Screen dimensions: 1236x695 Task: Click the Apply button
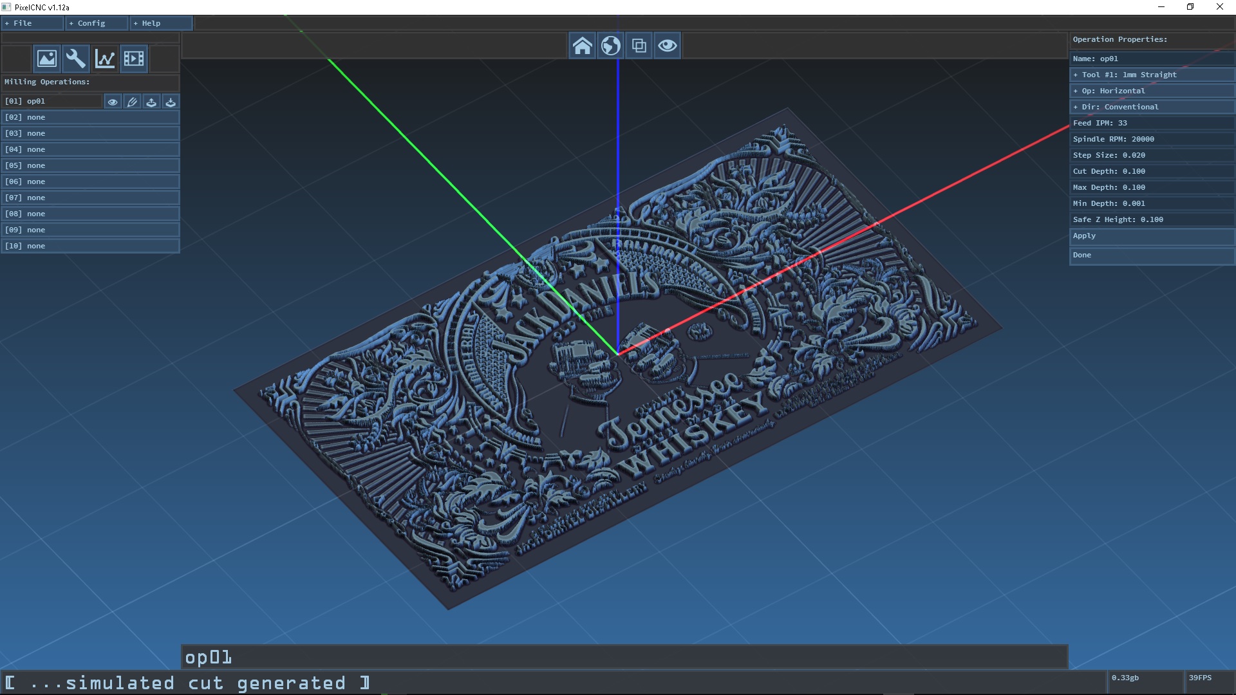(x=1152, y=236)
